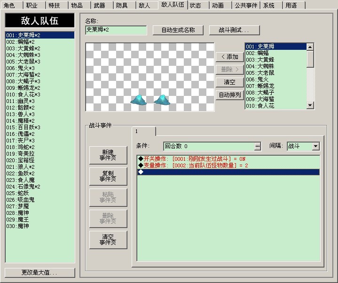Select enemy 006:鬼火 in the enemy list
338x283 pixels.
[x=276, y=79]
